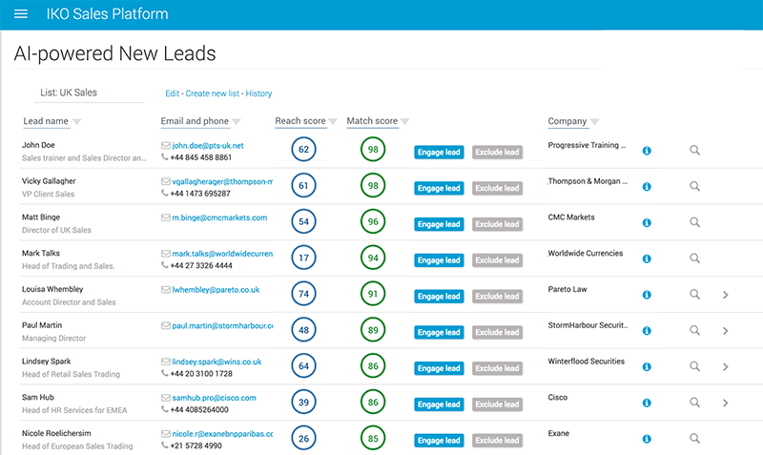Open the Company column filter dropdown
763x455 pixels.
coord(595,122)
